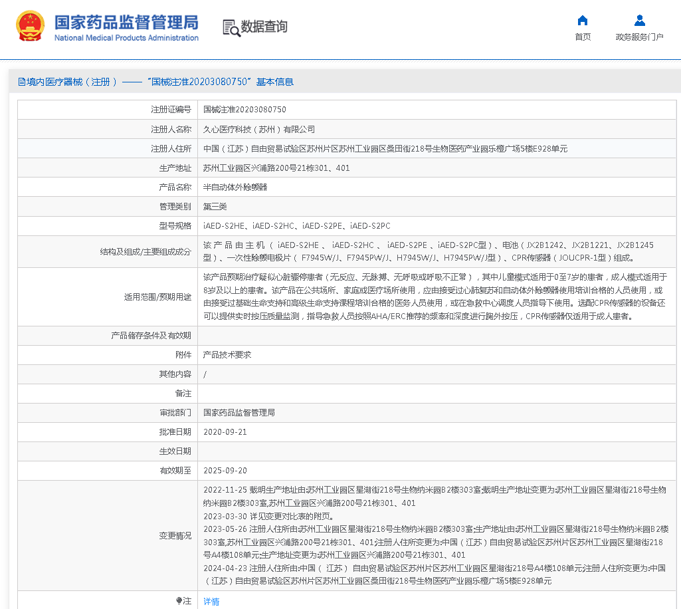The image size is (681, 609).
Task: Click the 第三类 management category value
Action: pos(215,207)
